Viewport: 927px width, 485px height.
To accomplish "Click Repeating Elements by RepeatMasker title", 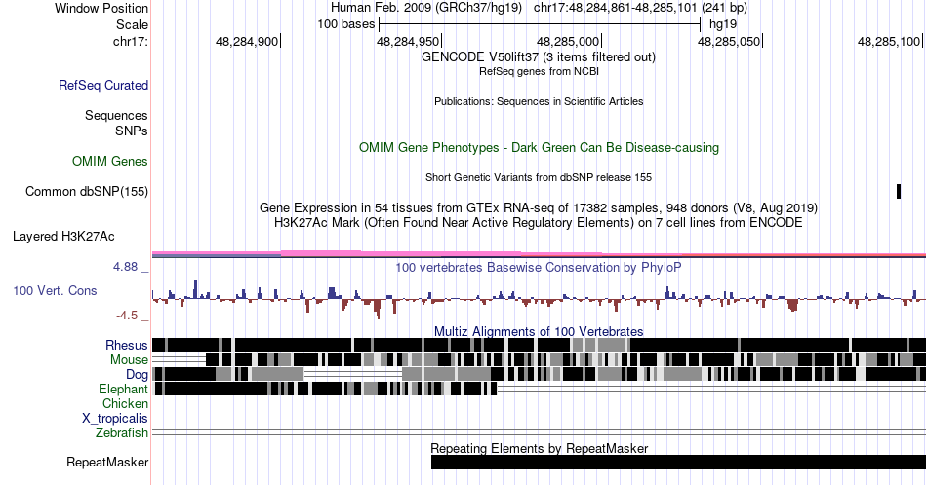I will (539, 448).
